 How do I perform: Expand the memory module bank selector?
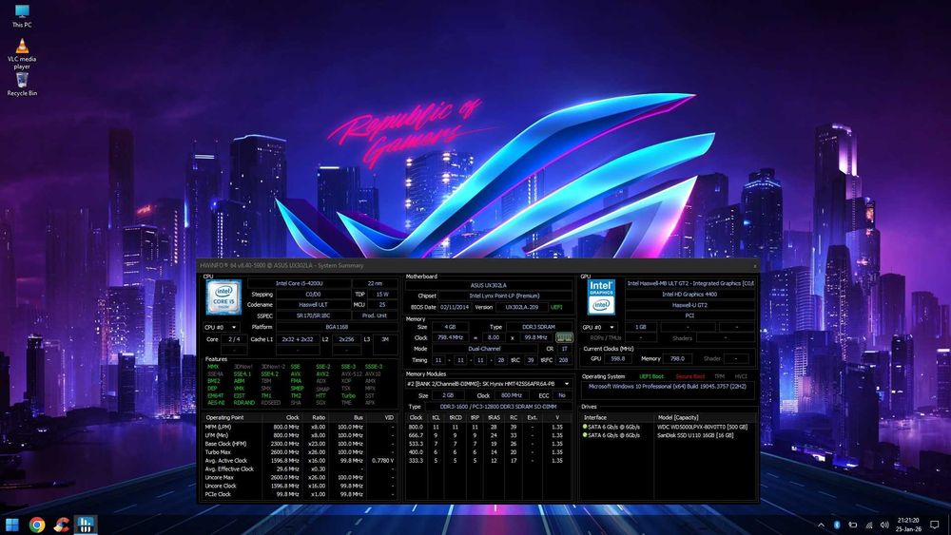[x=488, y=384]
